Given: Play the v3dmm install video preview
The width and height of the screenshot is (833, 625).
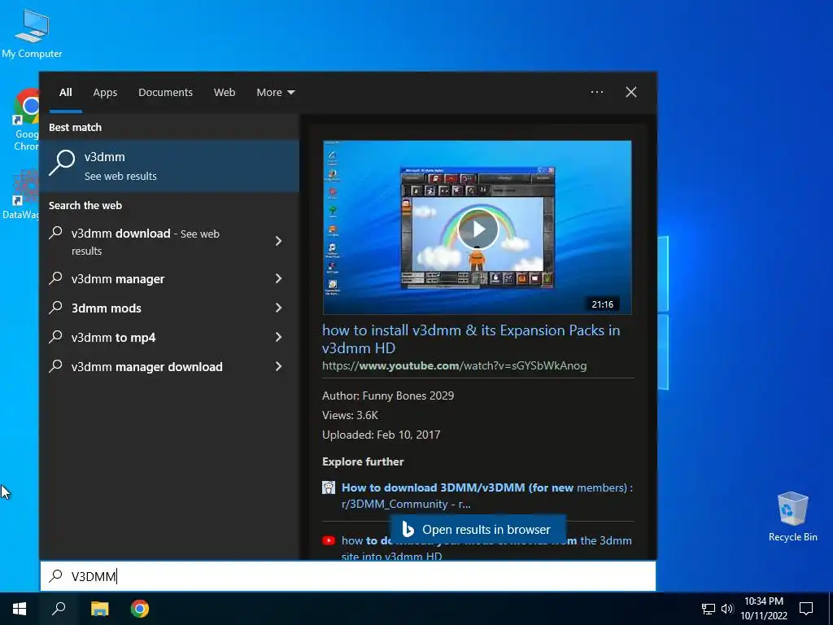Looking at the screenshot, I should click(478, 229).
